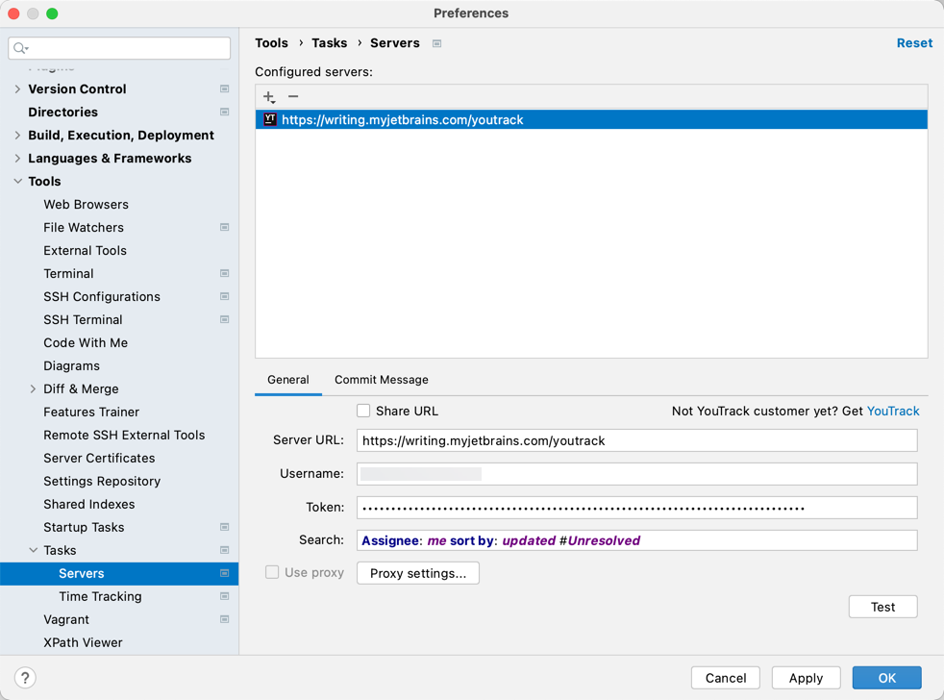
Task: Add a new server using the plus icon
Action: click(x=268, y=96)
